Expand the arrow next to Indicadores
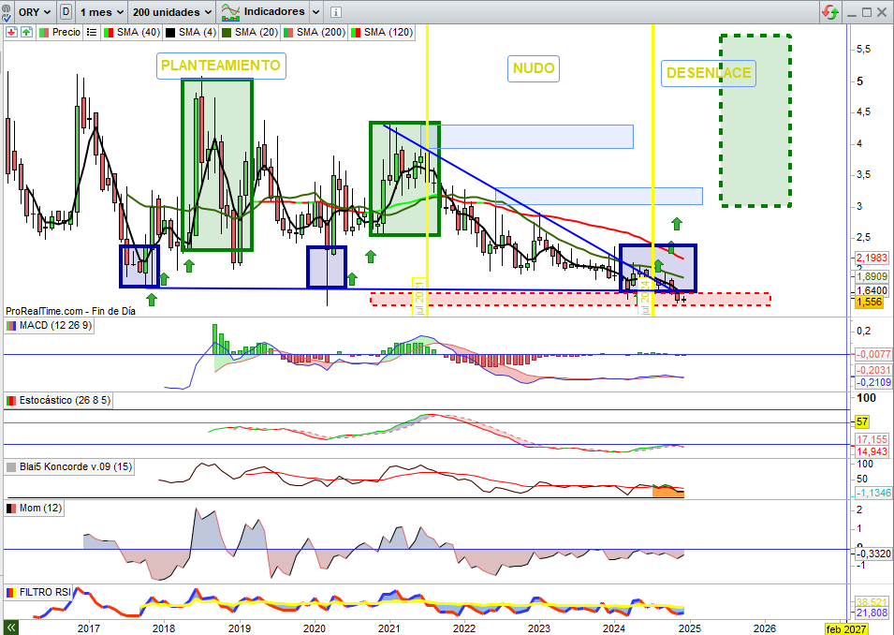Viewport: 894px width, 635px height. [x=316, y=12]
